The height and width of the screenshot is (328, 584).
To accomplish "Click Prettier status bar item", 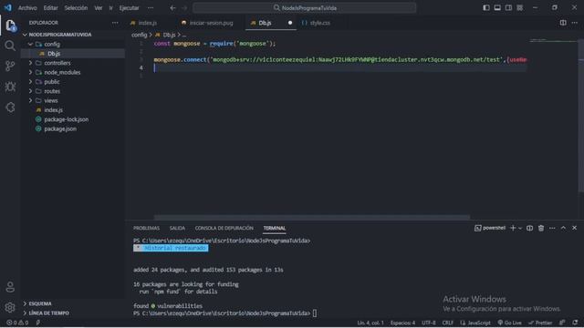I will (x=540, y=323).
